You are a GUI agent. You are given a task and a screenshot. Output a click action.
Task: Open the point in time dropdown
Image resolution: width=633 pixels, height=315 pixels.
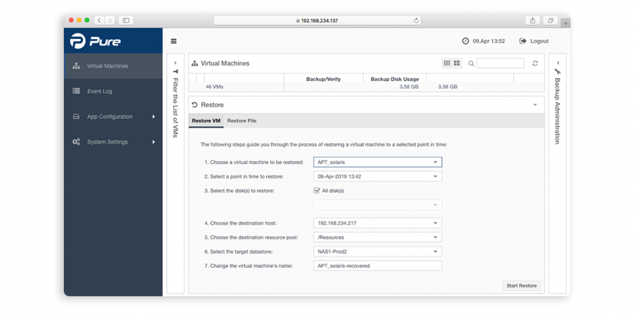[x=377, y=176]
